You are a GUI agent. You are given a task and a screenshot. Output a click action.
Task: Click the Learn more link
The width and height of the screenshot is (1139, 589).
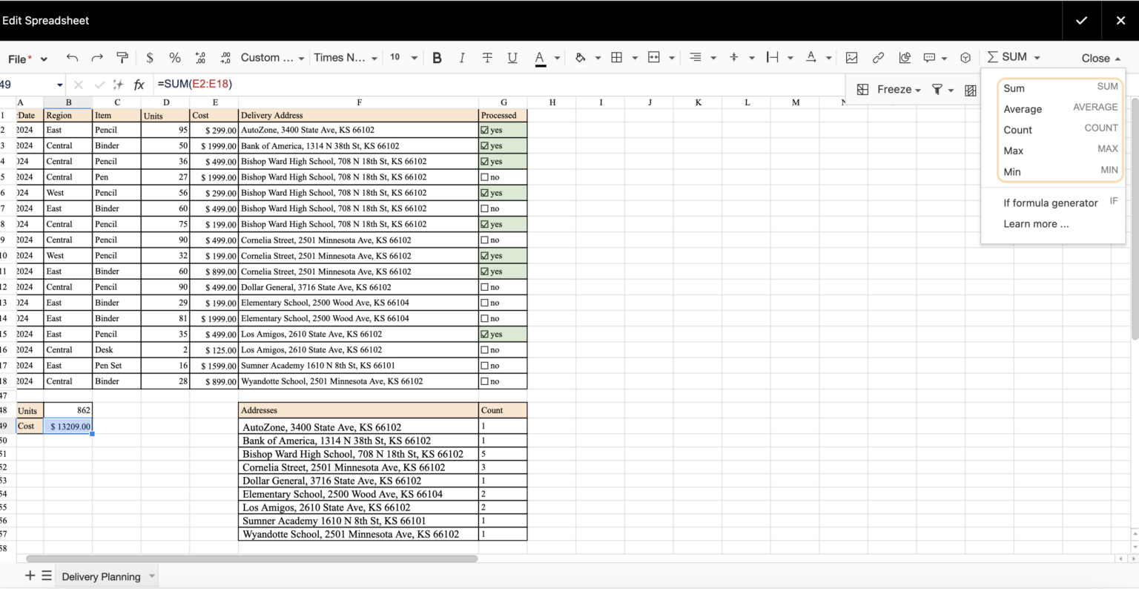(1035, 223)
